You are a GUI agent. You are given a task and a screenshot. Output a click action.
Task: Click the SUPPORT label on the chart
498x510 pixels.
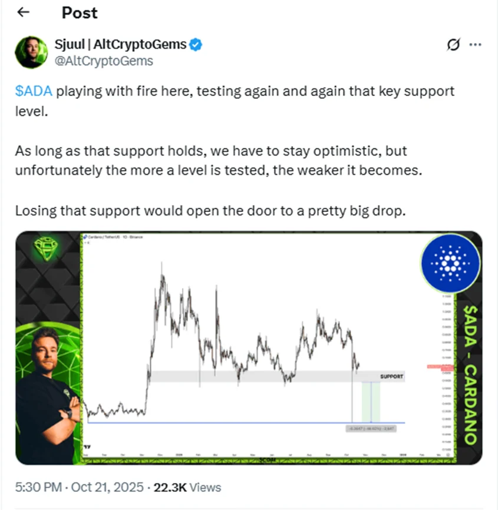(392, 376)
